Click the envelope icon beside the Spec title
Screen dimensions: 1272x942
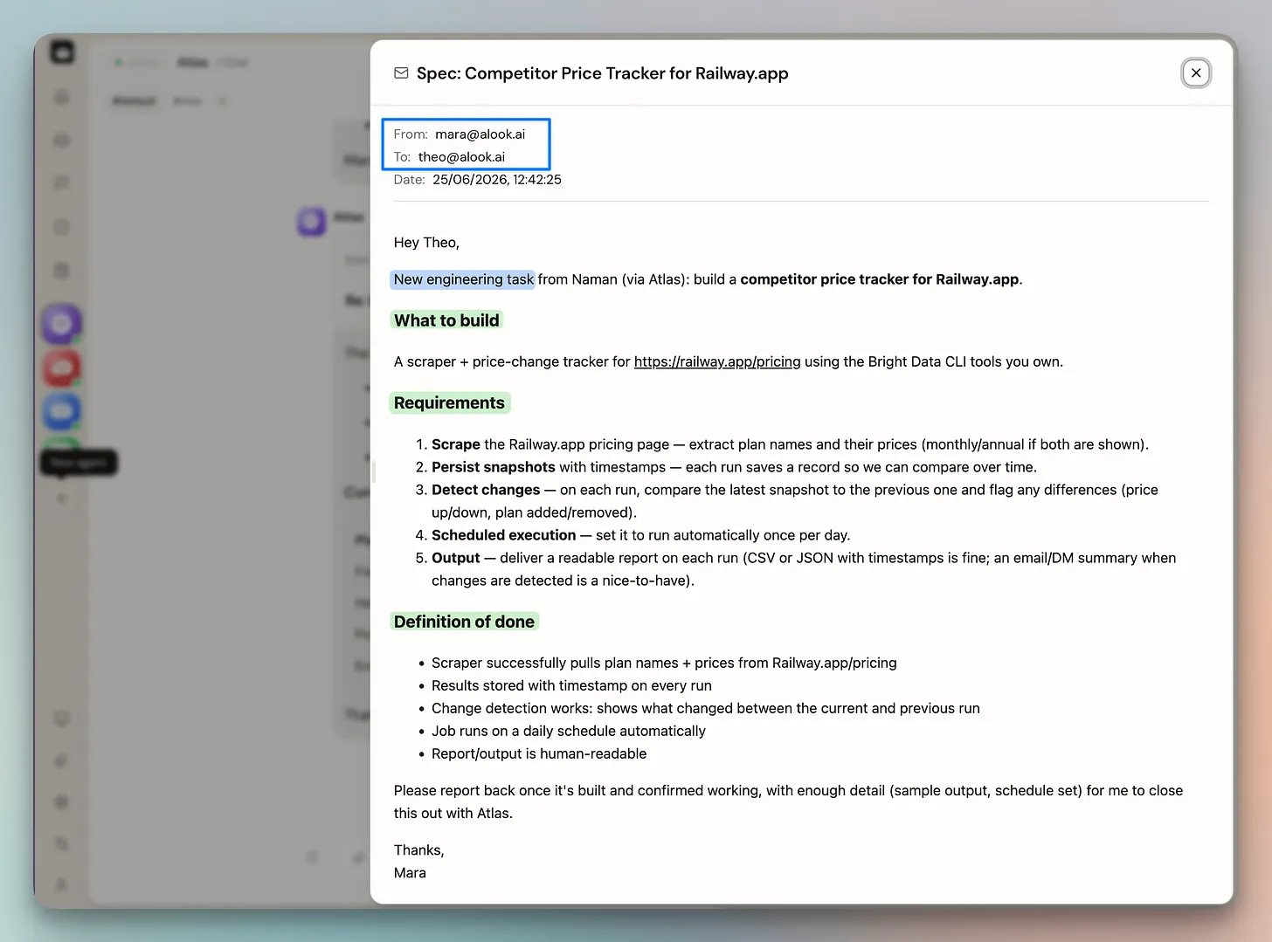(401, 73)
